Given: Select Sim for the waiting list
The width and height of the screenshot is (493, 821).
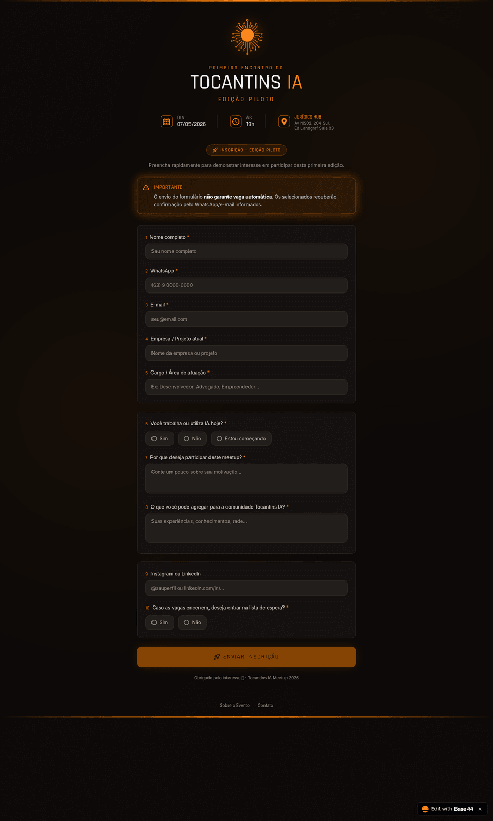Looking at the screenshot, I should pos(160,622).
